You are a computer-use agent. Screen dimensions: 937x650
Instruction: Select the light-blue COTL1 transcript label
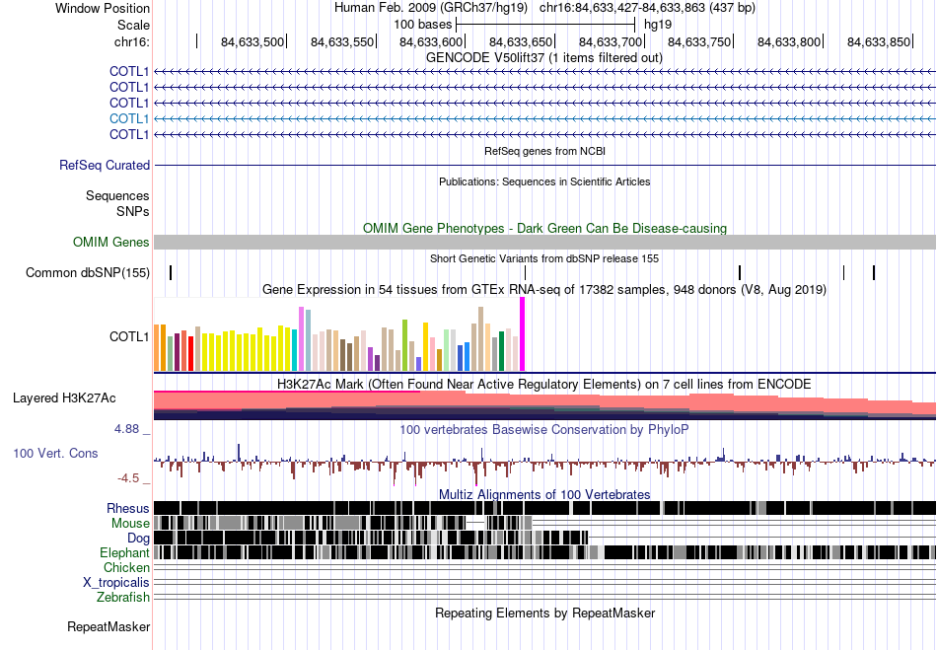(129, 119)
